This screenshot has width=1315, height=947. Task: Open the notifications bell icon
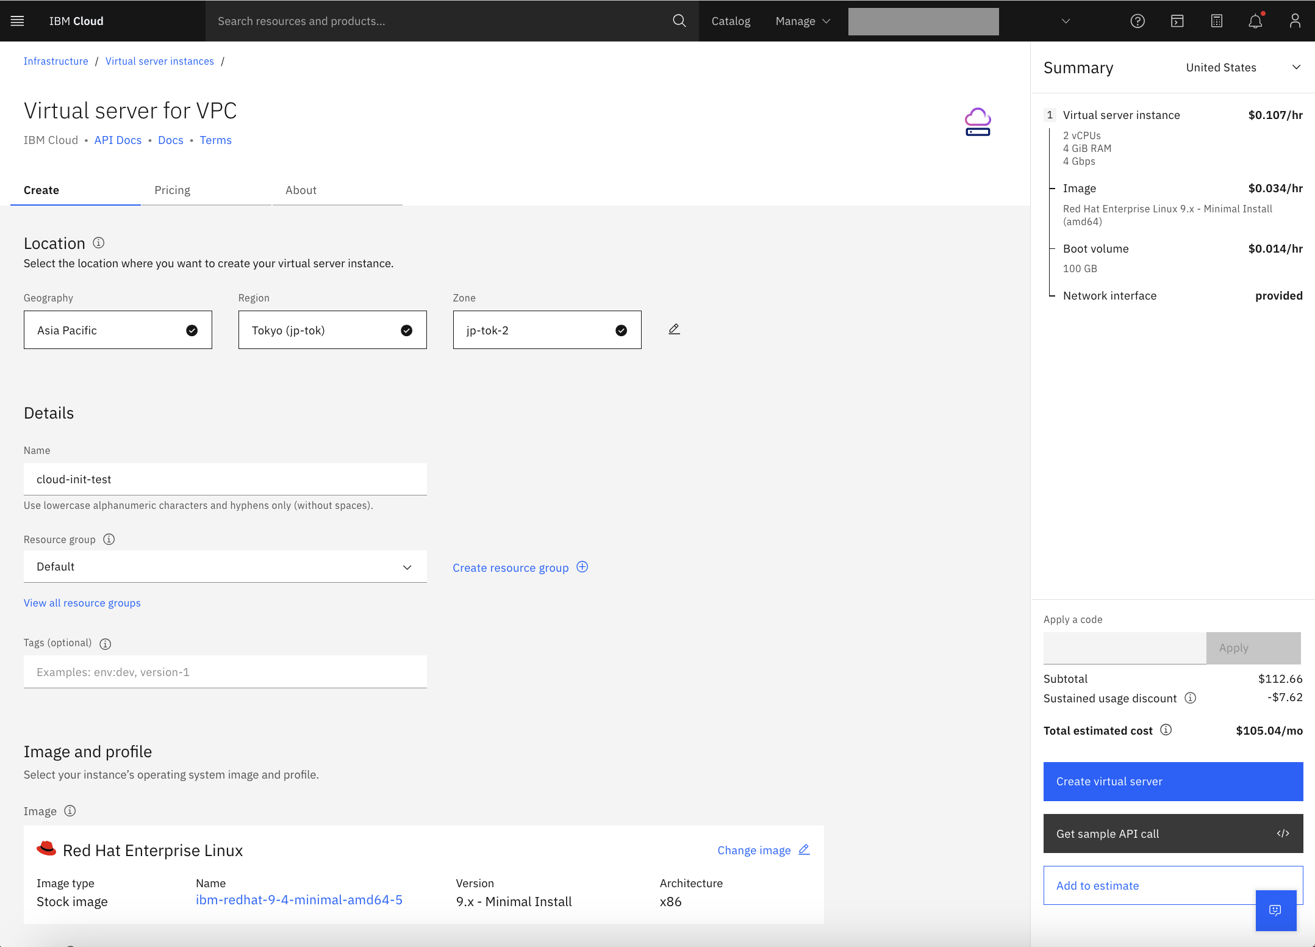click(1255, 21)
